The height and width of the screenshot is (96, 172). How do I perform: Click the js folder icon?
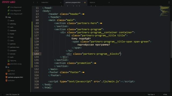click(x=6, y=67)
